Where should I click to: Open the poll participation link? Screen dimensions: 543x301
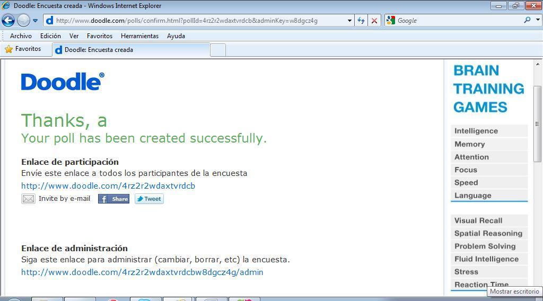coord(108,186)
